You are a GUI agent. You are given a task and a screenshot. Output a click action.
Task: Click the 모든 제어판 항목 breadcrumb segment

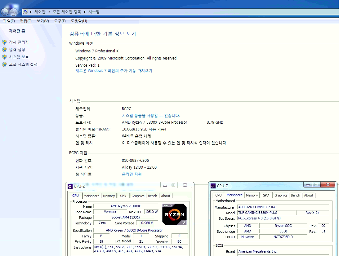[67, 12]
